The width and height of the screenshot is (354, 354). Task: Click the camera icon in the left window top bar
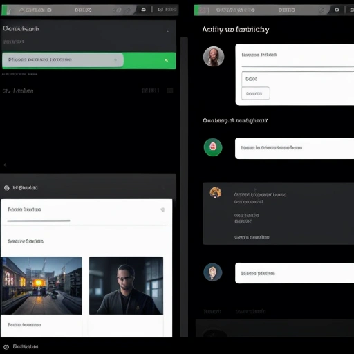(x=143, y=10)
